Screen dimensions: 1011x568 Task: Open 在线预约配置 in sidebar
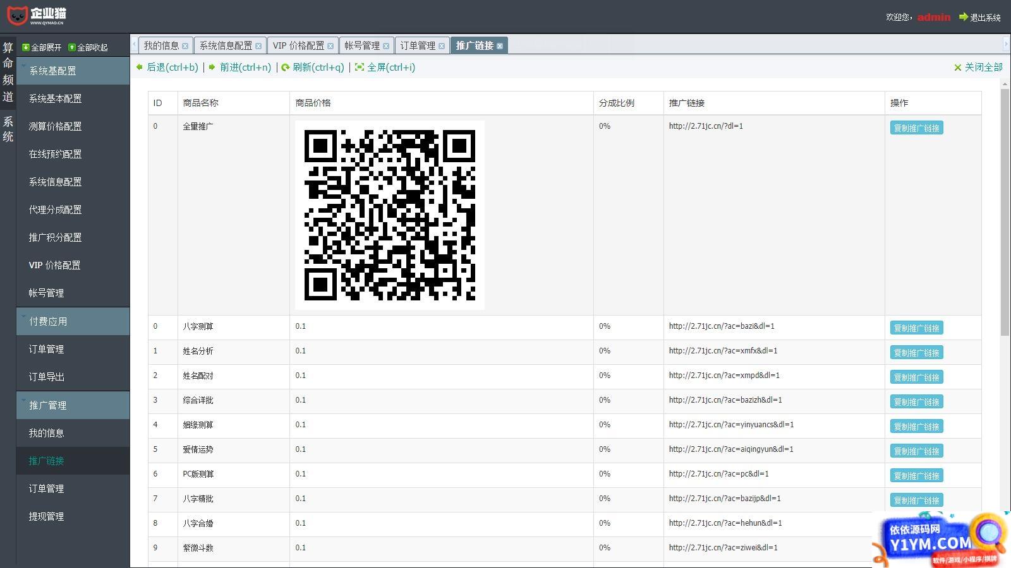[x=73, y=154]
